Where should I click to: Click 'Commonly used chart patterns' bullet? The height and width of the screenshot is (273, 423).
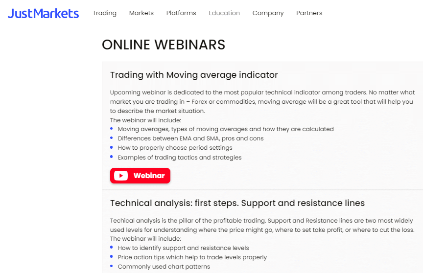pos(164,267)
